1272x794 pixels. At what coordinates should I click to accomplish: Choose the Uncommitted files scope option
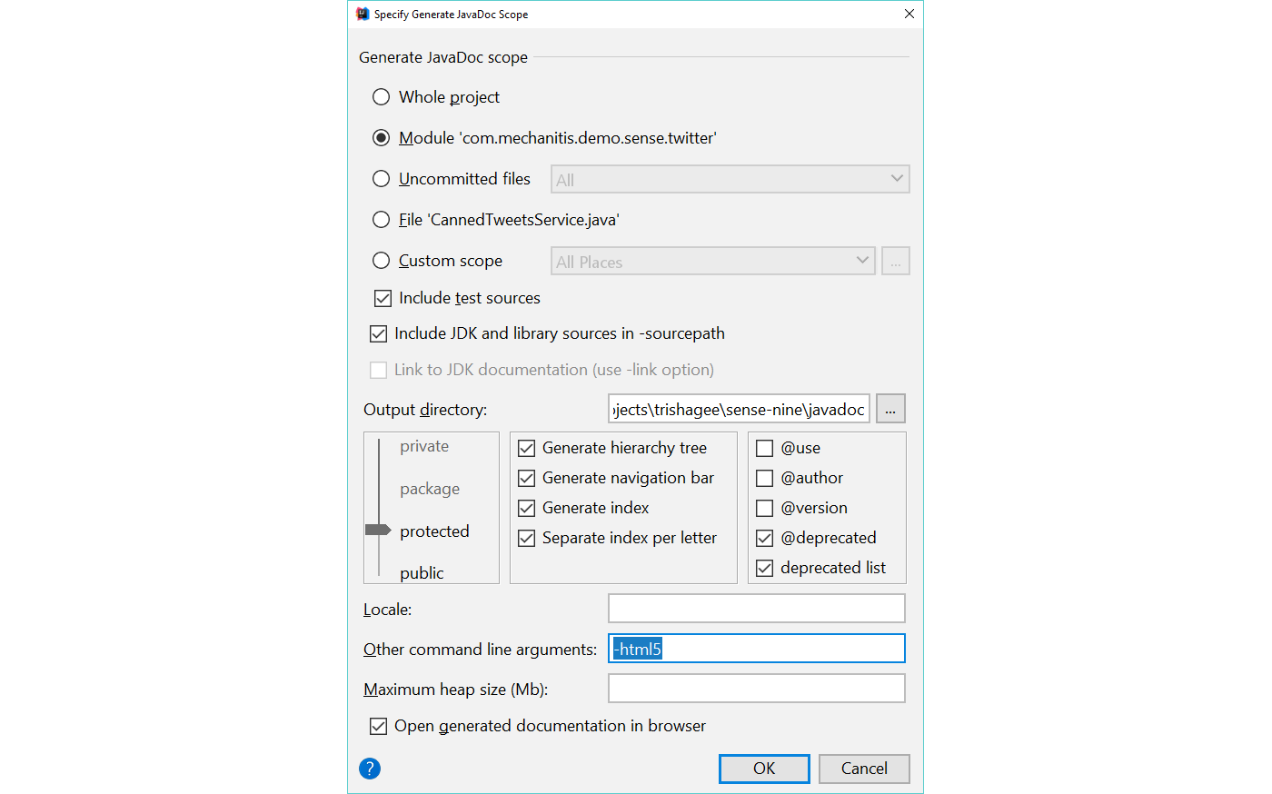382,179
